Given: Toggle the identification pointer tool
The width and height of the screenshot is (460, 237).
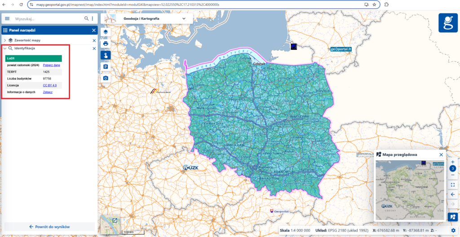Looking at the screenshot, I should [x=106, y=55].
